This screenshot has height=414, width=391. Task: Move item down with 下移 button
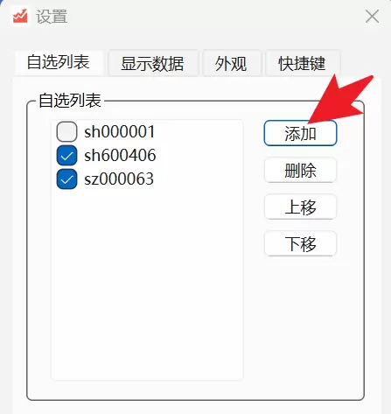[x=300, y=243]
